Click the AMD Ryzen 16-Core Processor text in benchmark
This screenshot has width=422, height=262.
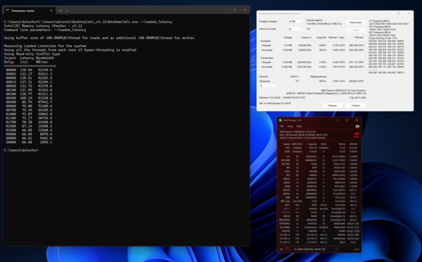click(x=343, y=91)
